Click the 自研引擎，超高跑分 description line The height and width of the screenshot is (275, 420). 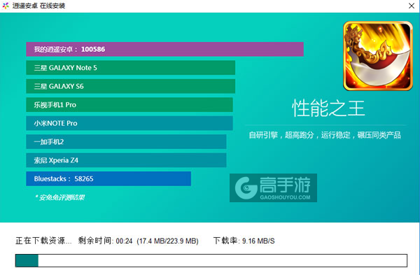pyautogui.click(x=325, y=135)
